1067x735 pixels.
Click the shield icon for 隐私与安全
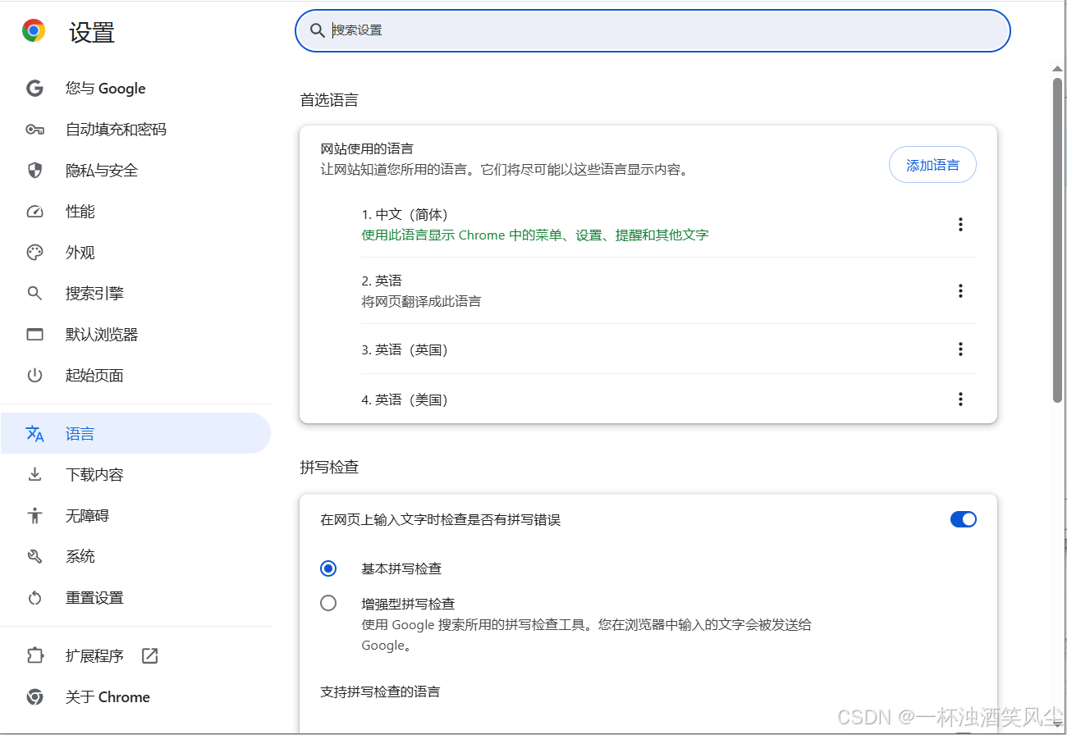pos(34,171)
